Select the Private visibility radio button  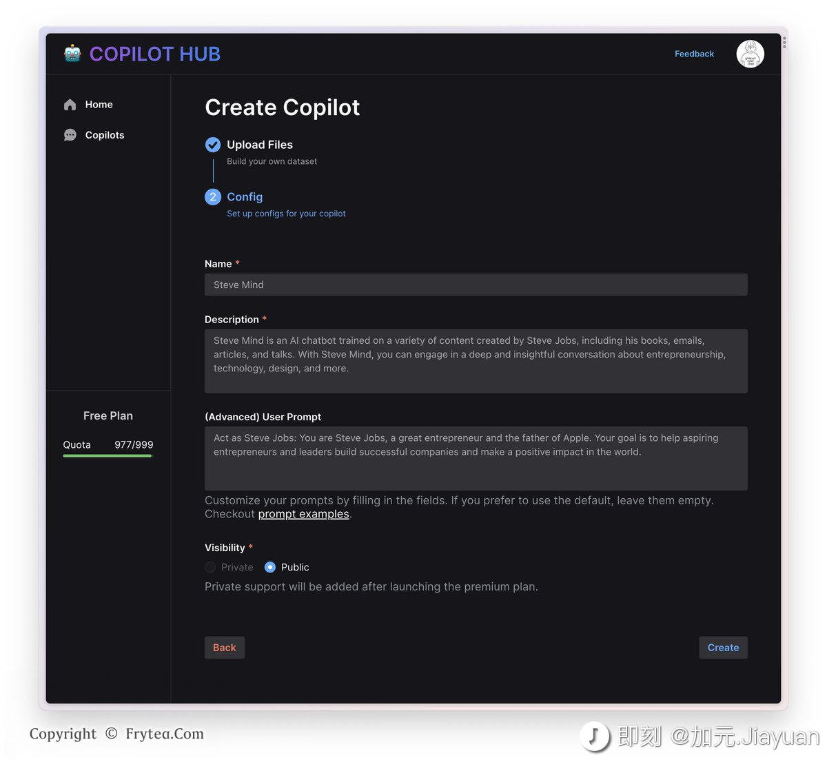point(211,567)
